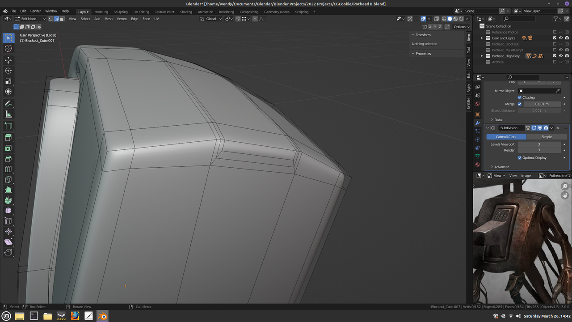Activate the Measure tool
Viewport: 572px width, 322px height.
pyautogui.click(x=8, y=114)
